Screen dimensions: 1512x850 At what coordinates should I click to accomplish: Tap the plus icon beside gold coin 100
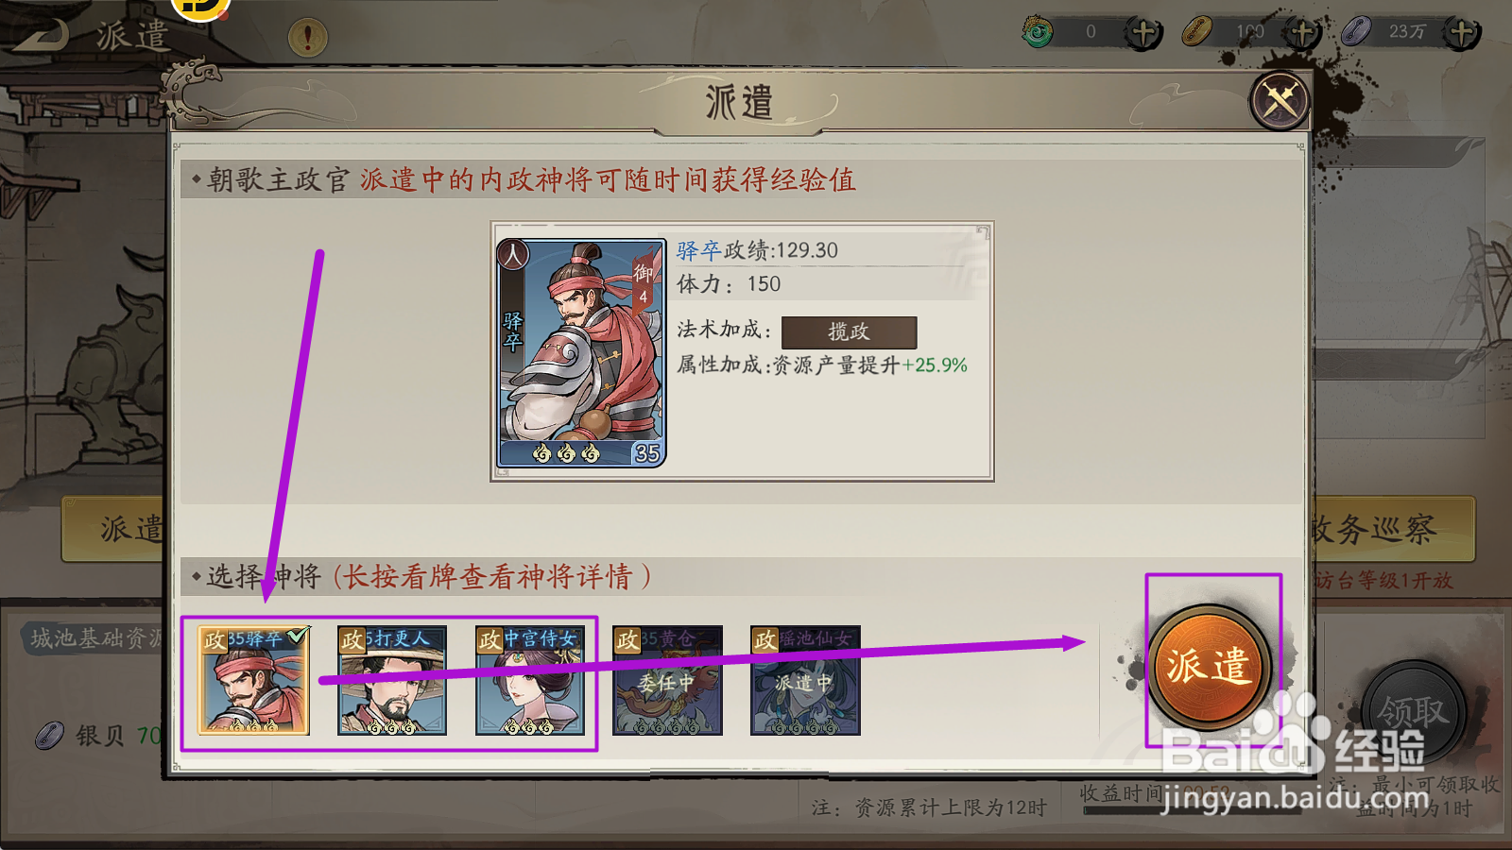pos(1303,33)
